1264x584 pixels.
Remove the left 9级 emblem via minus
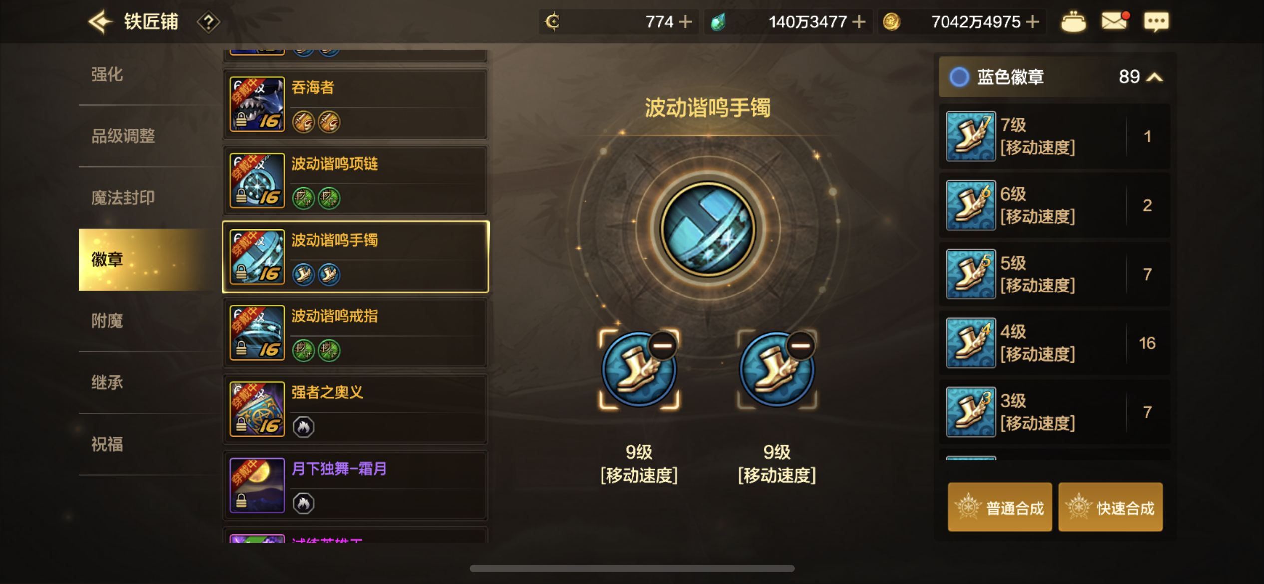pos(663,345)
